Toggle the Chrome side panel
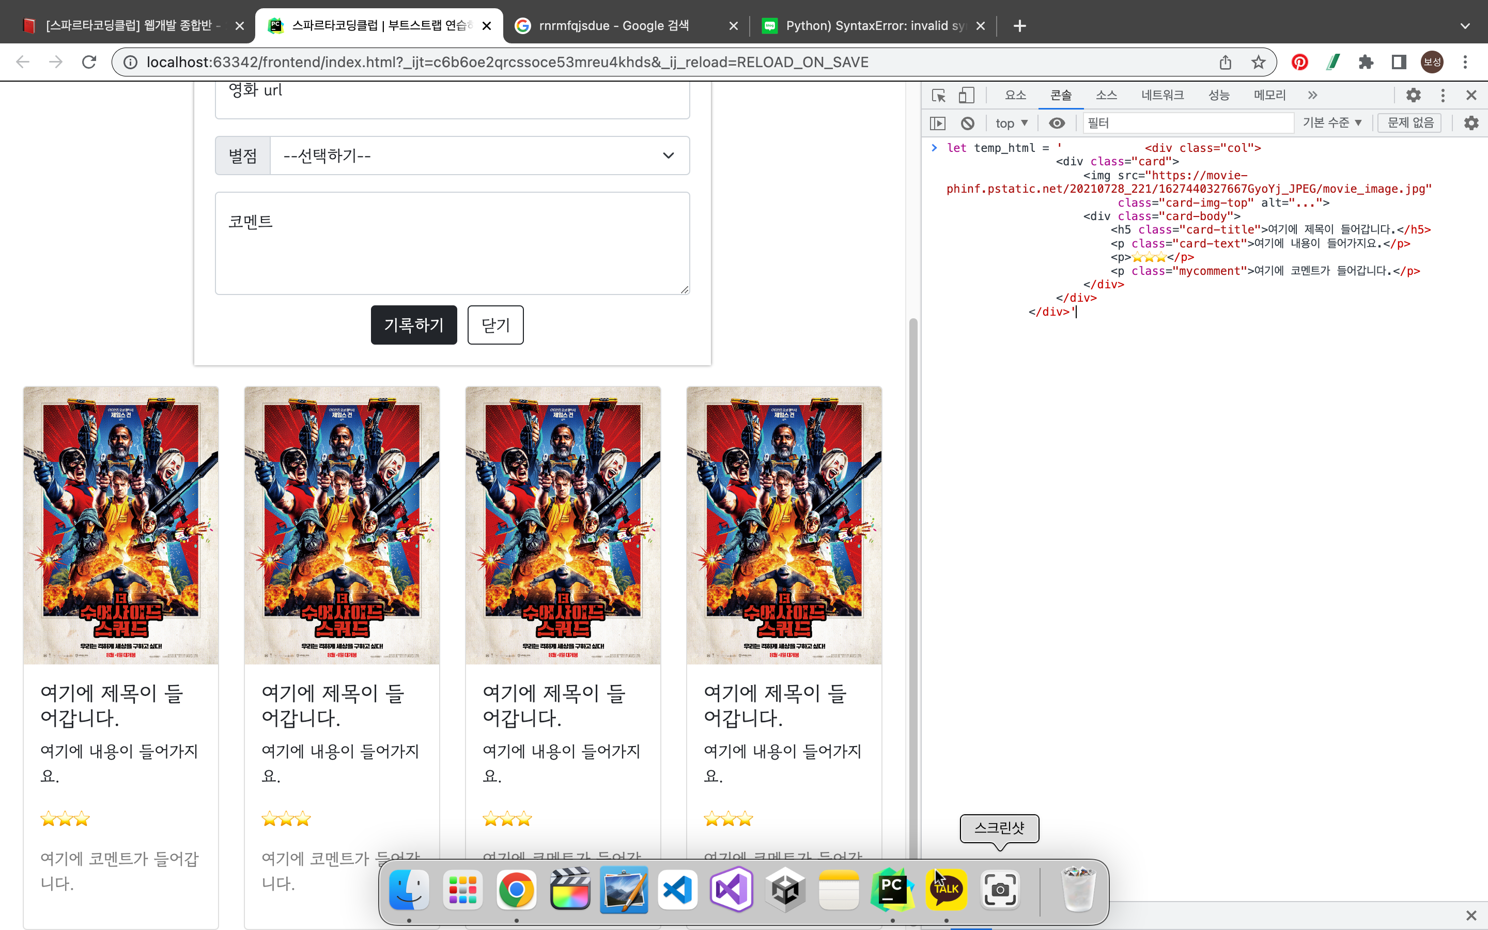 [1399, 62]
